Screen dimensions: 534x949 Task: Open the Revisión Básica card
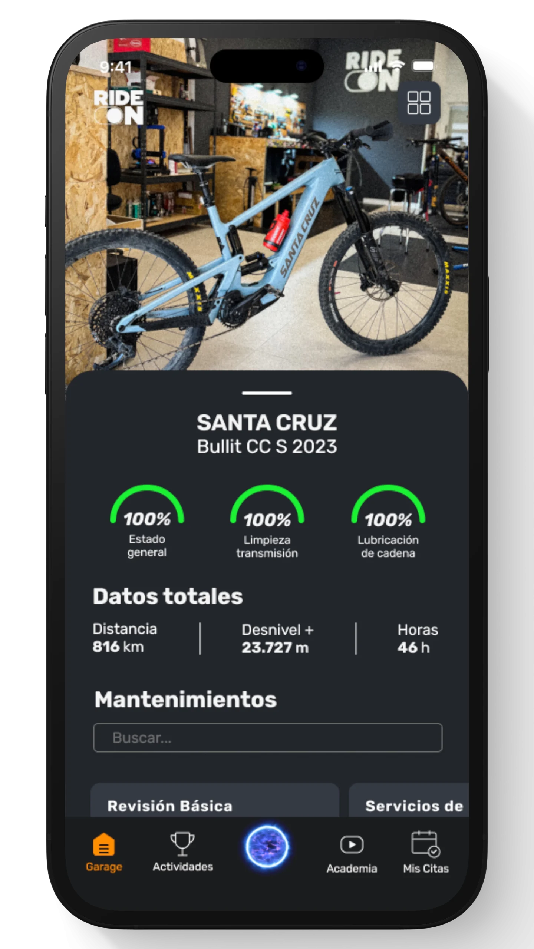[x=215, y=800]
